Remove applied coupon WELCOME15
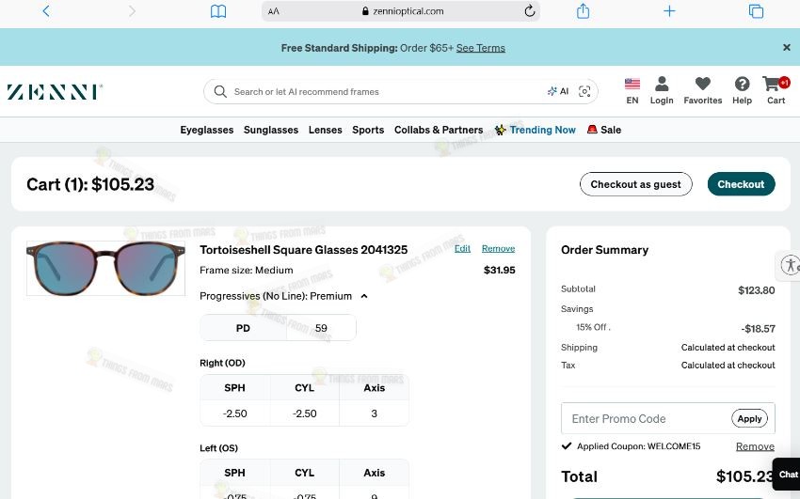800x499 pixels. point(755,446)
